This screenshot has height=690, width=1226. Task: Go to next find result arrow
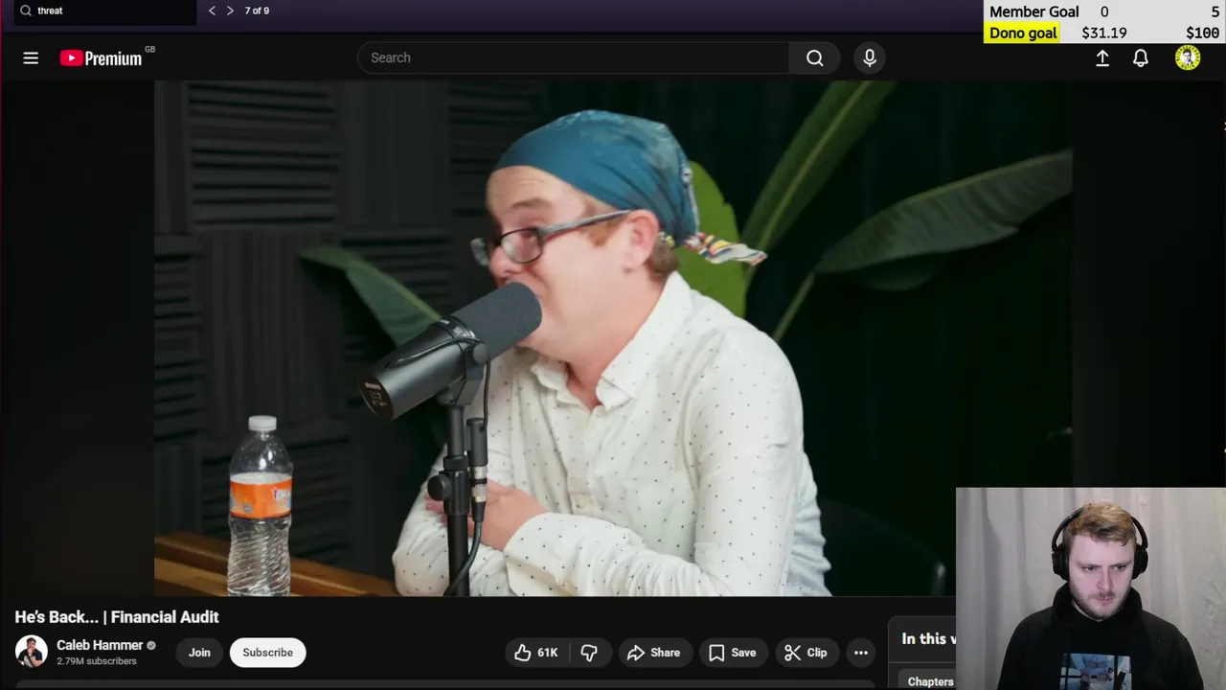230,11
